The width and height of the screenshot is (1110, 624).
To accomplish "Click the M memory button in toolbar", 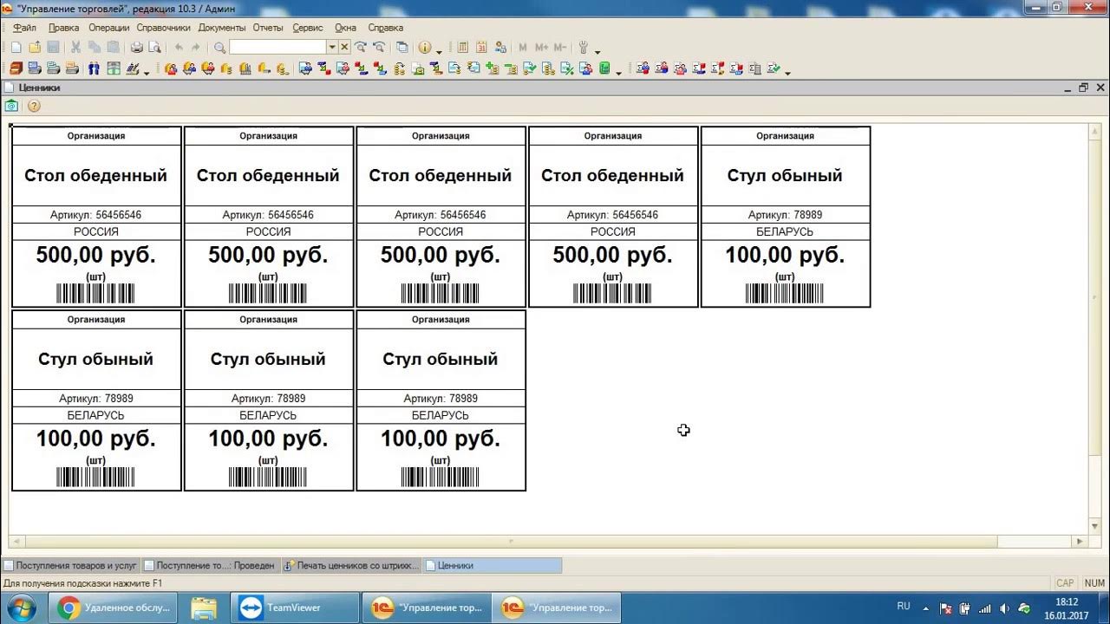I will 523,47.
